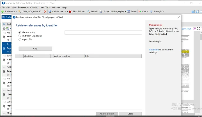Select the Text from Clipboard radio button
The height and width of the screenshot is (117, 202).
pyautogui.click(x=20, y=36)
